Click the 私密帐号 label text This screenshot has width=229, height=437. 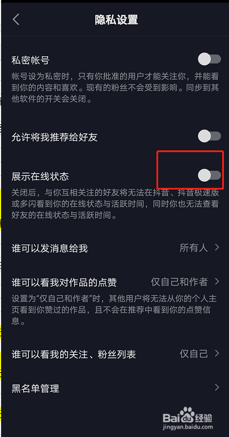tap(31, 60)
